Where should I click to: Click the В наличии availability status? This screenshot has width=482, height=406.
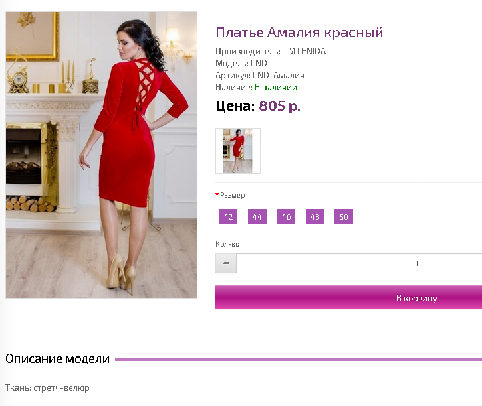[276, 88]
